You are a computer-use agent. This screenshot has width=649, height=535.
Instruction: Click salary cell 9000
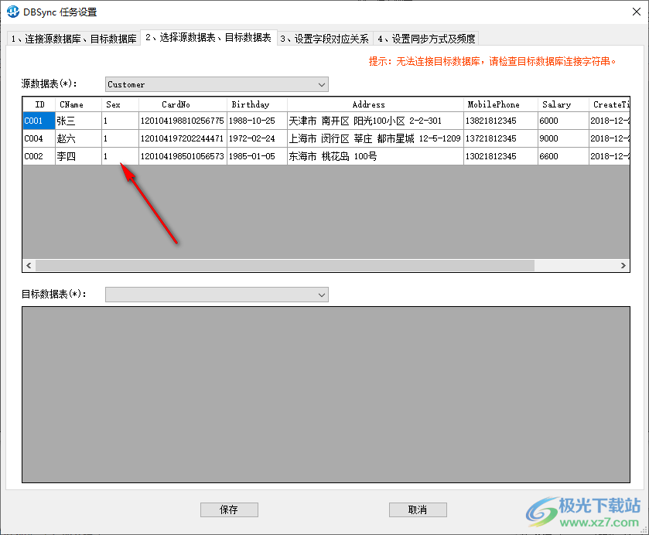(563, 138)
